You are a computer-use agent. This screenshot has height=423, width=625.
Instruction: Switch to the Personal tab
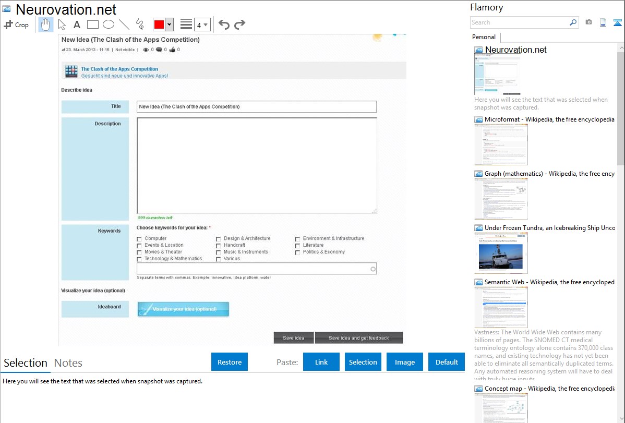click(484, 37)
